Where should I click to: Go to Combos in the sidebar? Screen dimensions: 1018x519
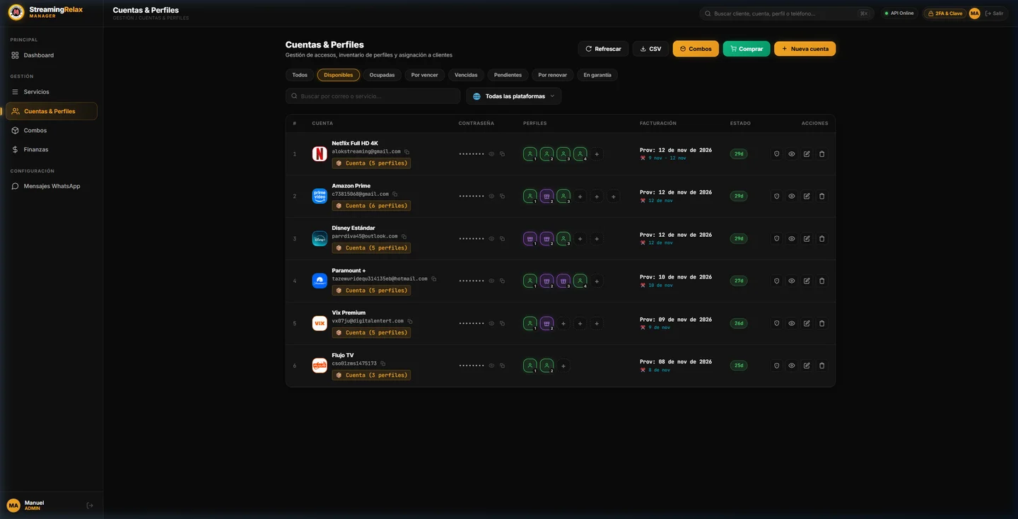(51, 130)
